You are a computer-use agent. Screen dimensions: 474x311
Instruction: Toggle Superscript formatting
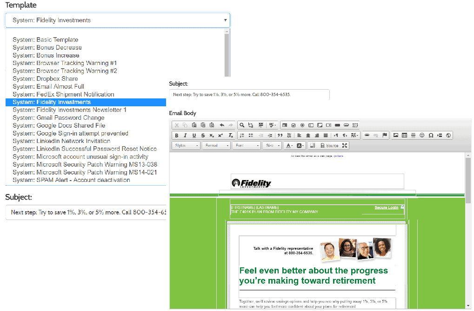[x=220, y=136]
